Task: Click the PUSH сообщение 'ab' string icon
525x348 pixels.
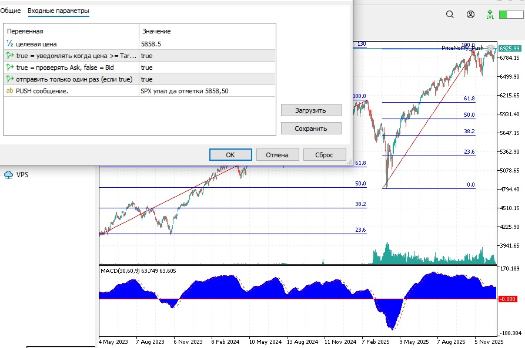Action: [x=10, y=90]
